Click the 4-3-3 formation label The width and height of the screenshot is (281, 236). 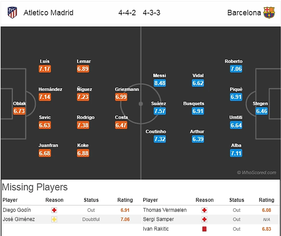click(x=151, y=13)
